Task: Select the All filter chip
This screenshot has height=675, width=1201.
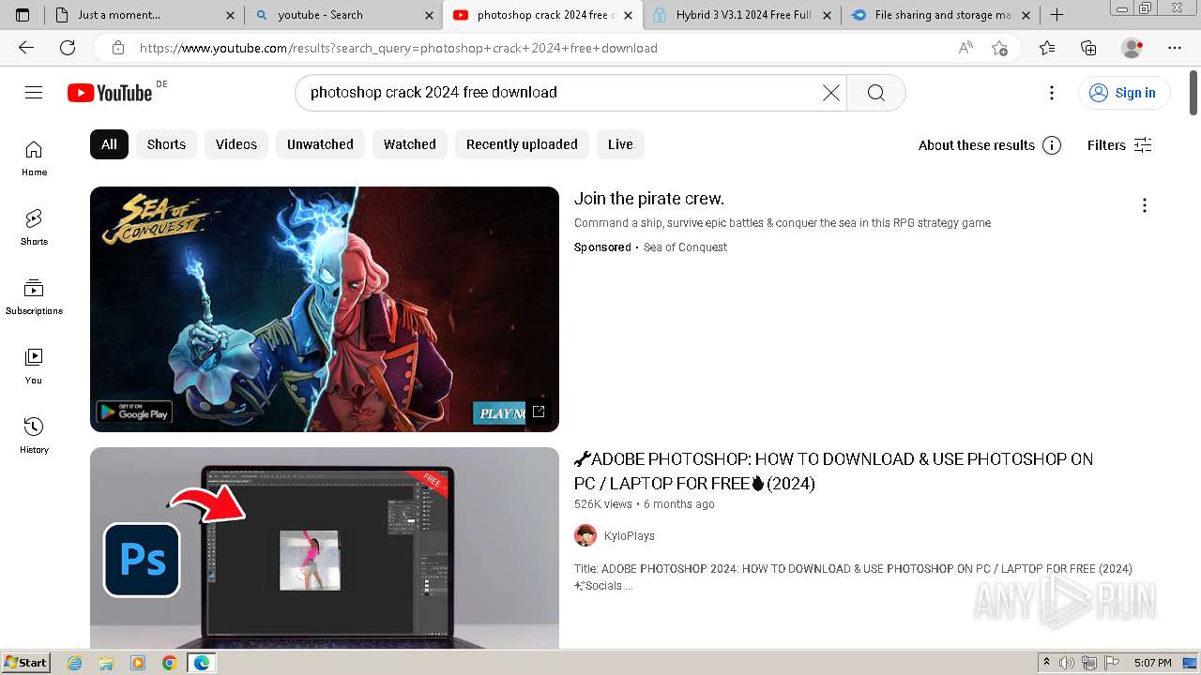Action: tap(109, 144)
